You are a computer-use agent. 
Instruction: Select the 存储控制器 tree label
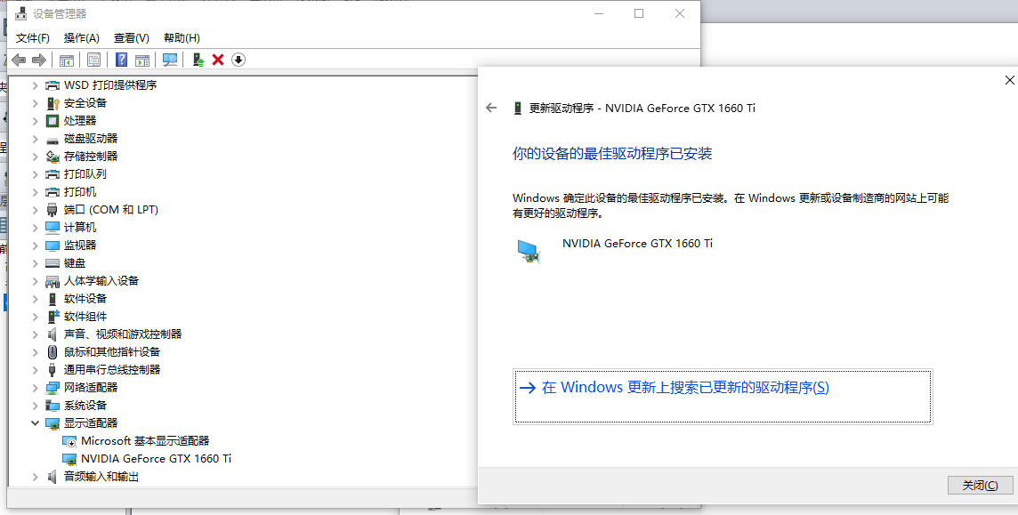tap(91, 157)
